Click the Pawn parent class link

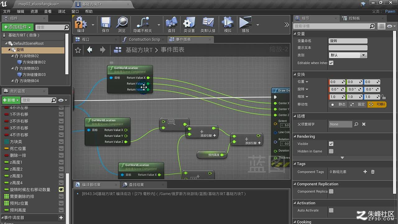coord(390,11)
